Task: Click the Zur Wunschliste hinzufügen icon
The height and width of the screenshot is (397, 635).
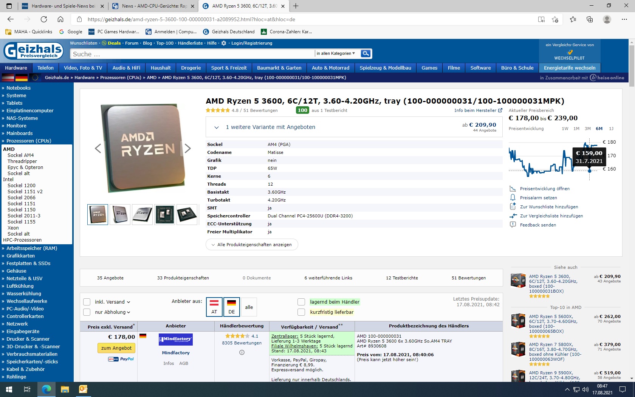Action: point(513,206)
